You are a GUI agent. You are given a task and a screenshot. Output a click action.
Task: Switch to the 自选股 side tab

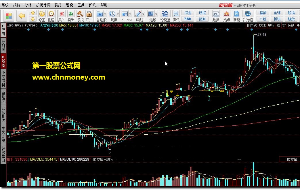pos(3,97)
